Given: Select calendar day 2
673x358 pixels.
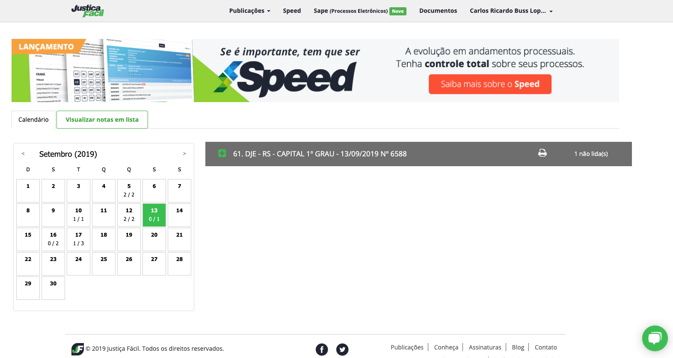Looking at the screenshot, I should point(53,191).
